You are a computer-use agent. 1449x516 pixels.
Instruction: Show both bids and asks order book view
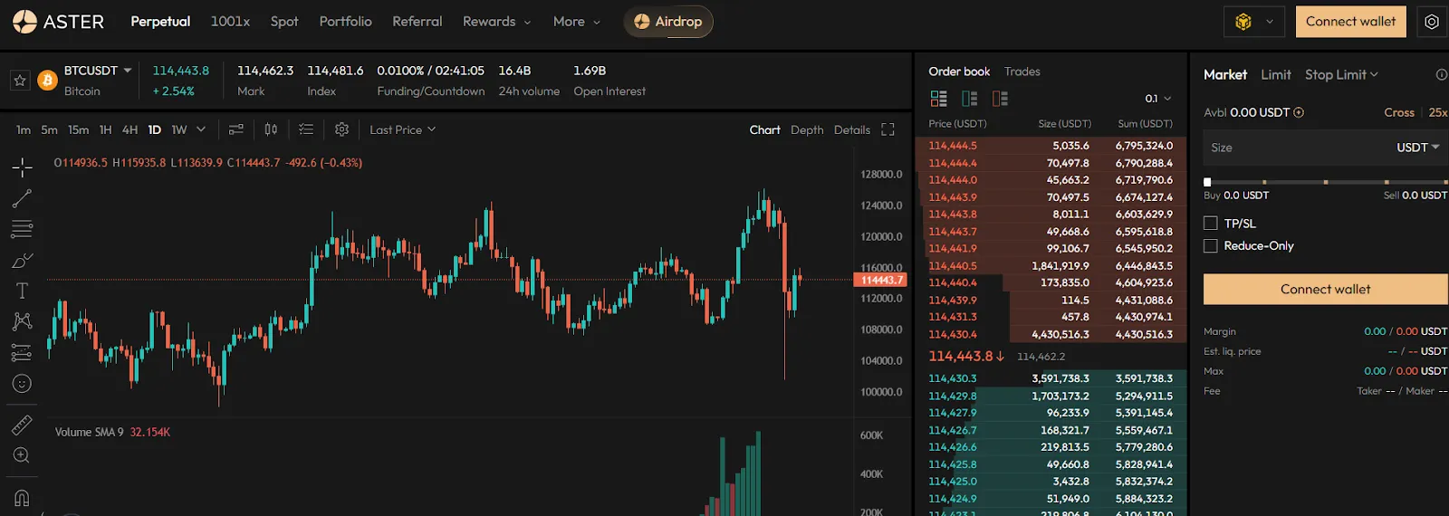tap(939, 99)
